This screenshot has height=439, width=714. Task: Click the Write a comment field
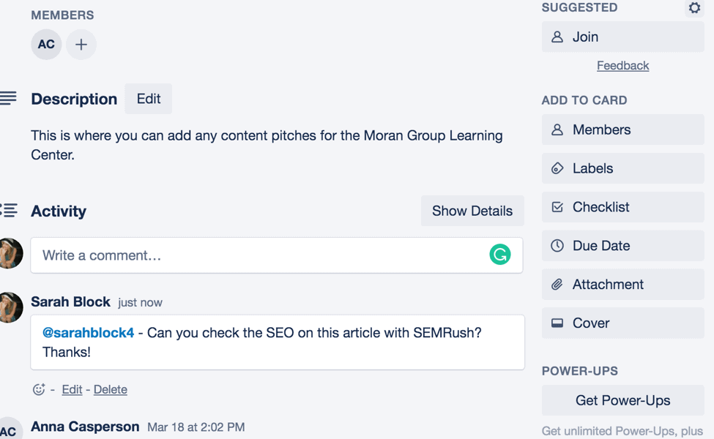[x=276, y=255]
